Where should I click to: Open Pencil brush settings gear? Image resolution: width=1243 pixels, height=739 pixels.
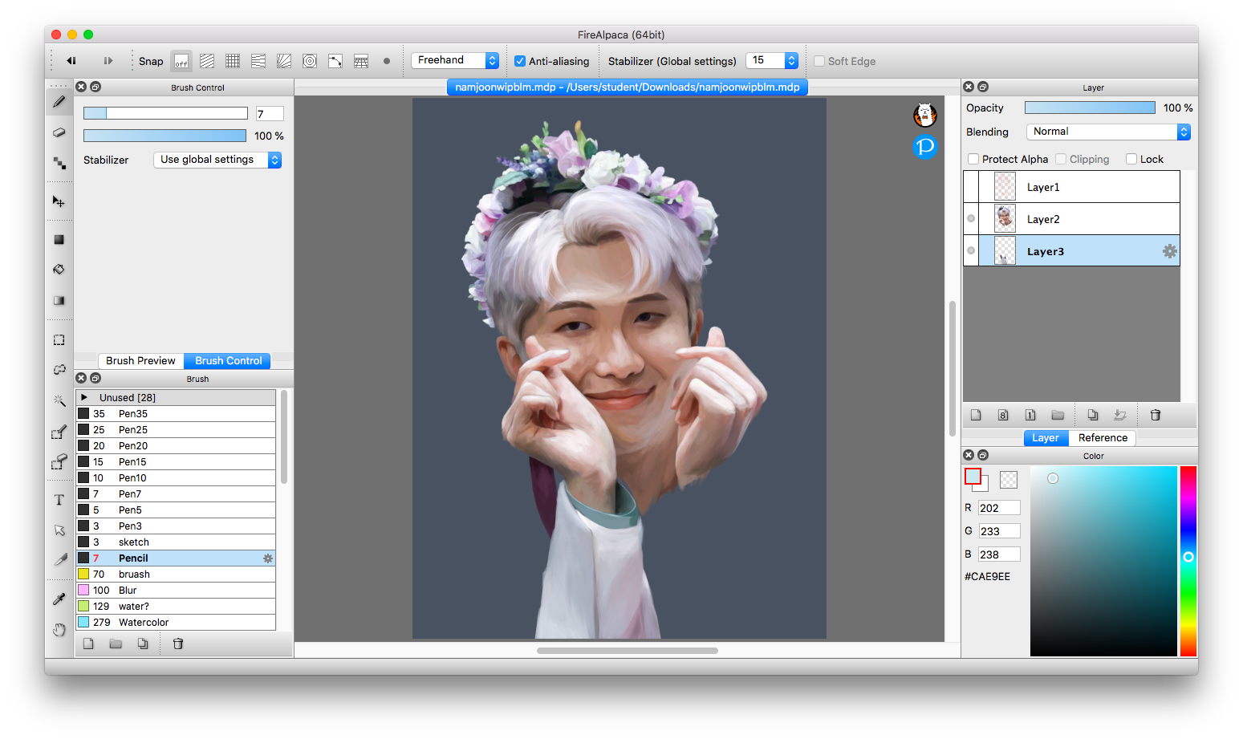tap(268, 558)
